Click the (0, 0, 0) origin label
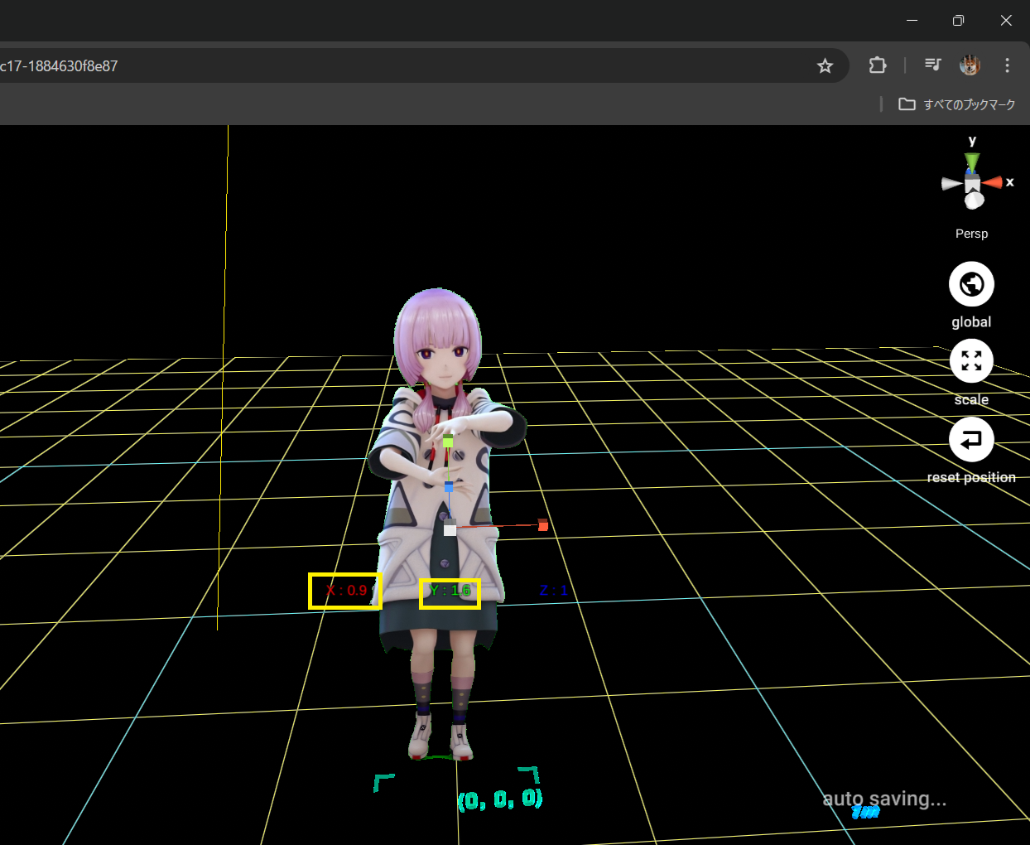 point(500,799)
